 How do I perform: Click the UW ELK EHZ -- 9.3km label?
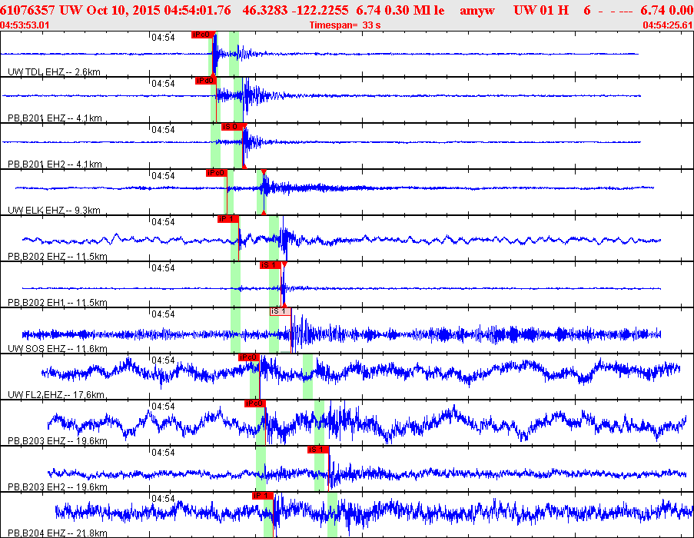[54, 210]
